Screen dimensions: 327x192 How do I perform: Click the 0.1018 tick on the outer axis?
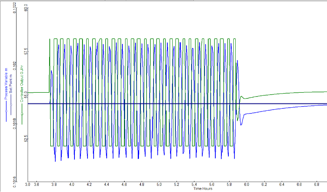tap(15, 124)
